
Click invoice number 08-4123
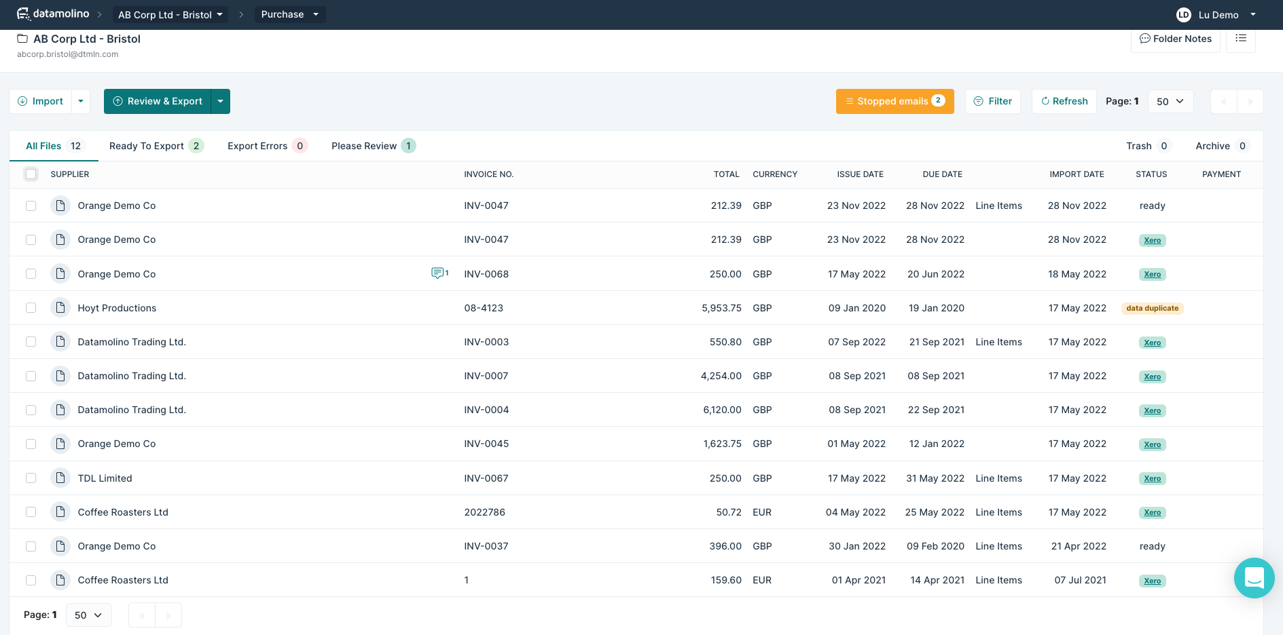click(484, 308)
